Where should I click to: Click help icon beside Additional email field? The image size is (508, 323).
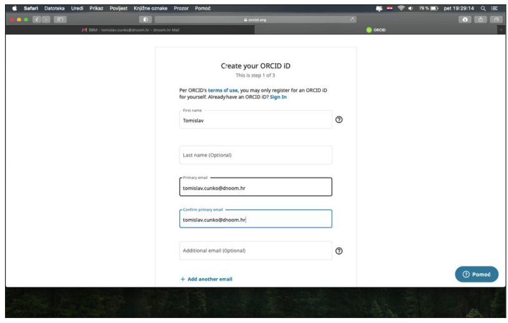click(339, 251)
